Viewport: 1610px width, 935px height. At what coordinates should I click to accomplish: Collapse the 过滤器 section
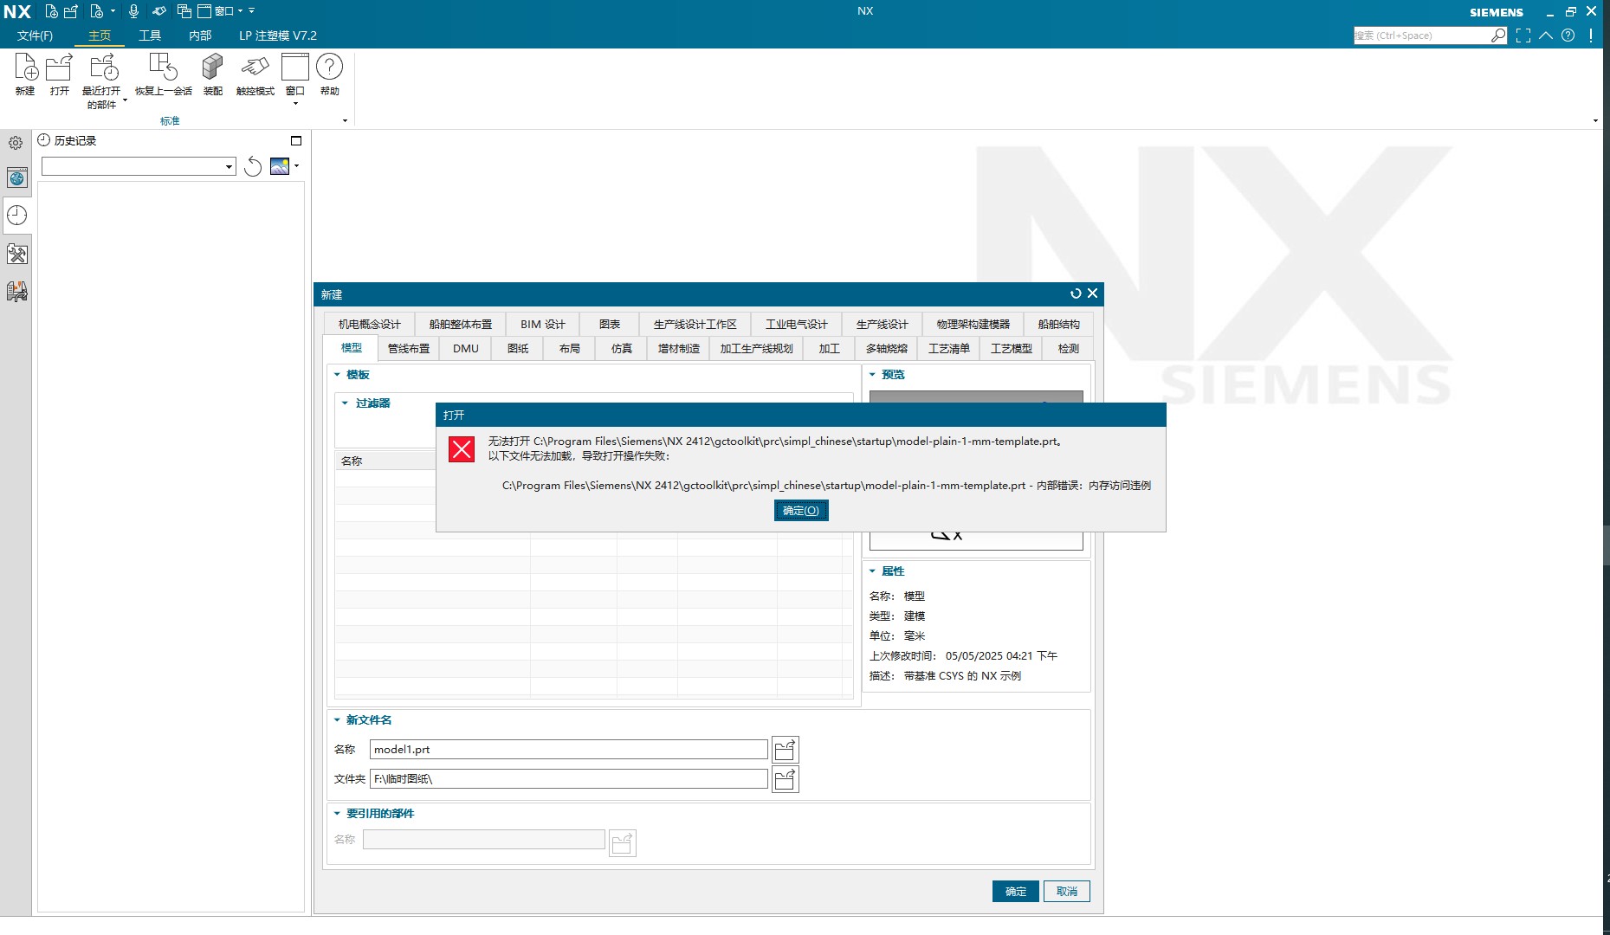point(345,403)
